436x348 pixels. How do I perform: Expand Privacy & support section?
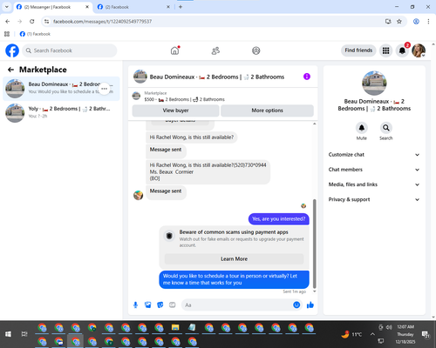pyautogui.click(x=374, y=199)
